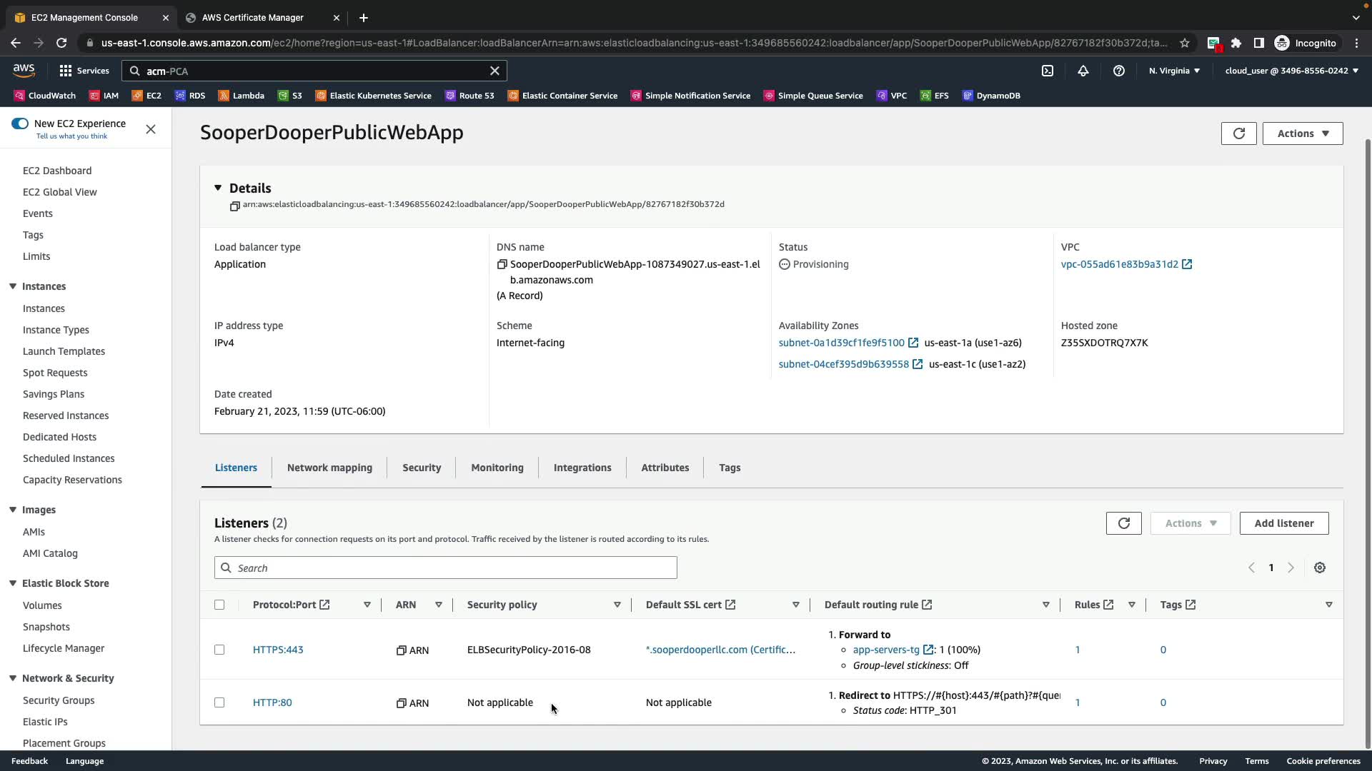
Task: Open the Monitoring tab
Action: click(x=497, y=468)
